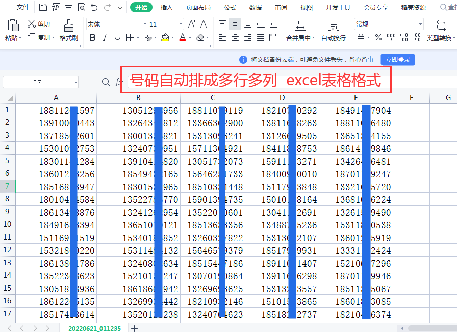This screenshot has width=457, height=332.
Task: Add a new sheet with the plus button
Action: tap(134, 329)
